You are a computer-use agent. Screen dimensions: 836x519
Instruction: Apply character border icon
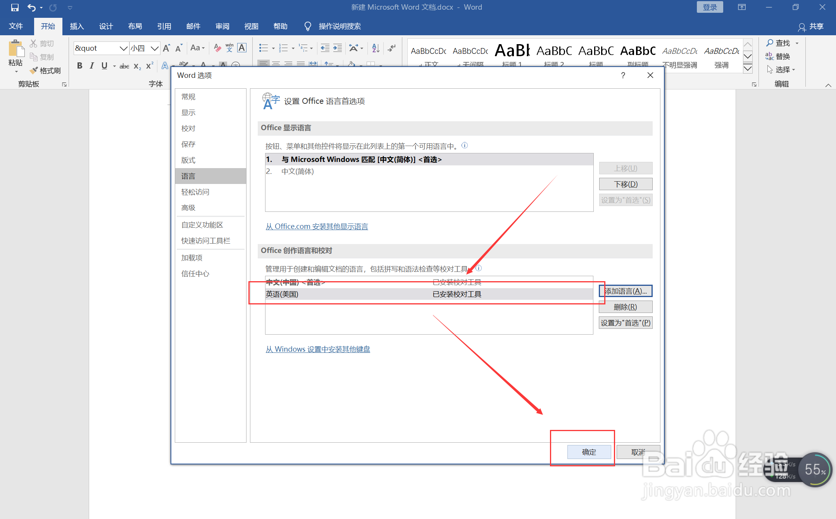pyautogui.click(x=242, y=48)
